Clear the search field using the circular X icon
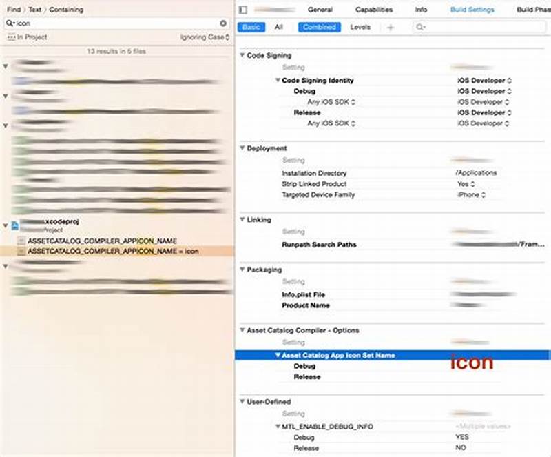The width and height of the screenshot is (551, 457). tap(222, 21)
